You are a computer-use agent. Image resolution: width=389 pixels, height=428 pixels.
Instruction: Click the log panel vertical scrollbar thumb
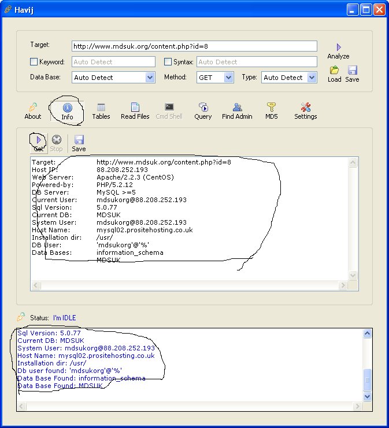tap(367, 380)
